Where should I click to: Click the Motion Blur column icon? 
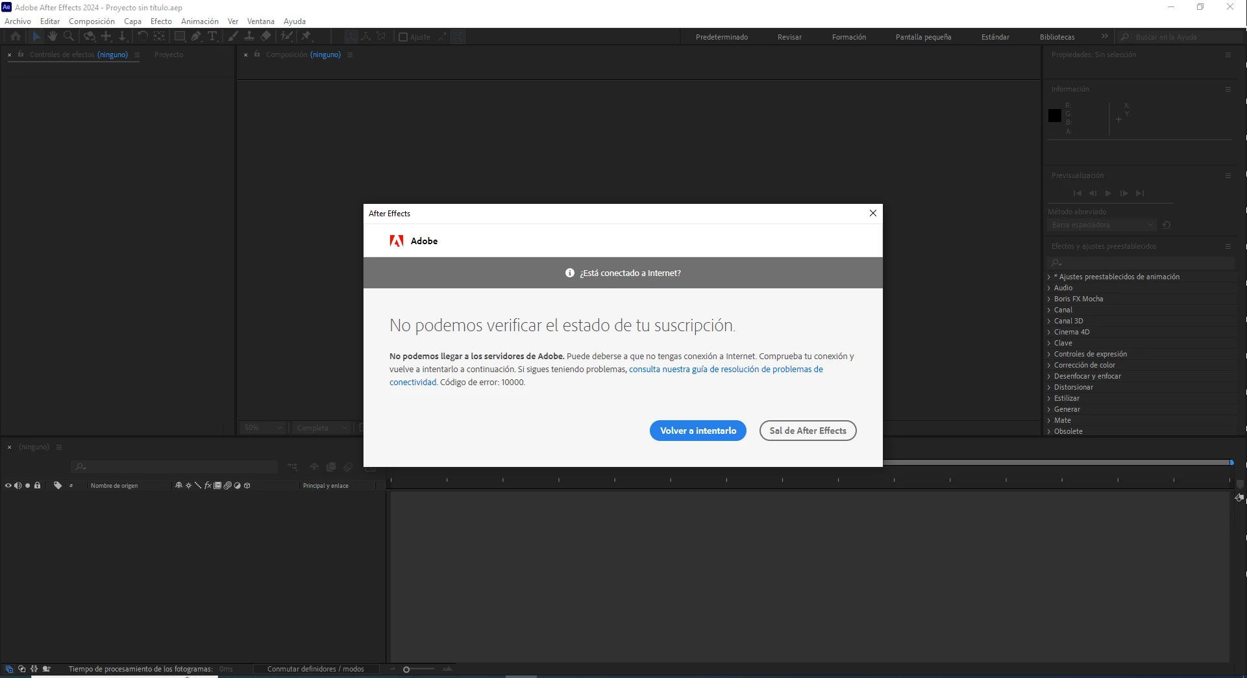click(228, 485)
